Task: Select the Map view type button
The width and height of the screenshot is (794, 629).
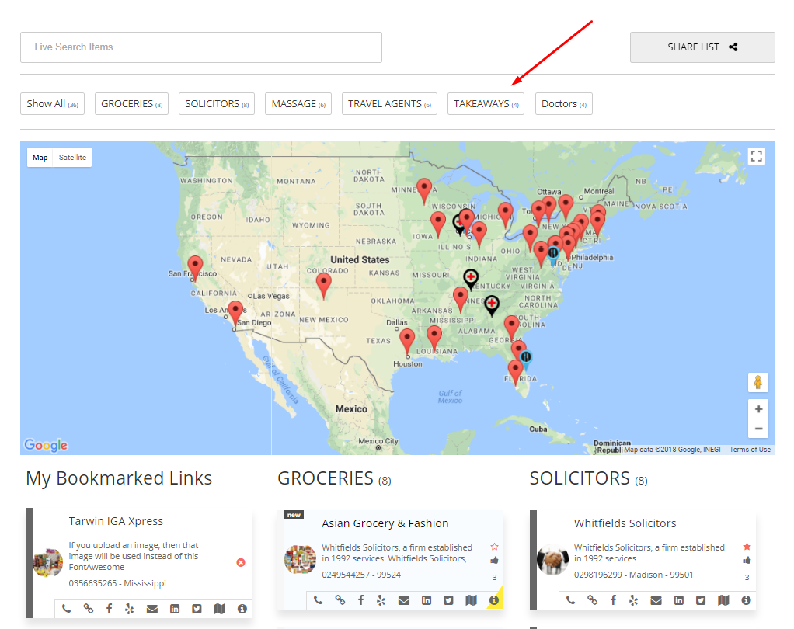Action: tap(40, 158)
